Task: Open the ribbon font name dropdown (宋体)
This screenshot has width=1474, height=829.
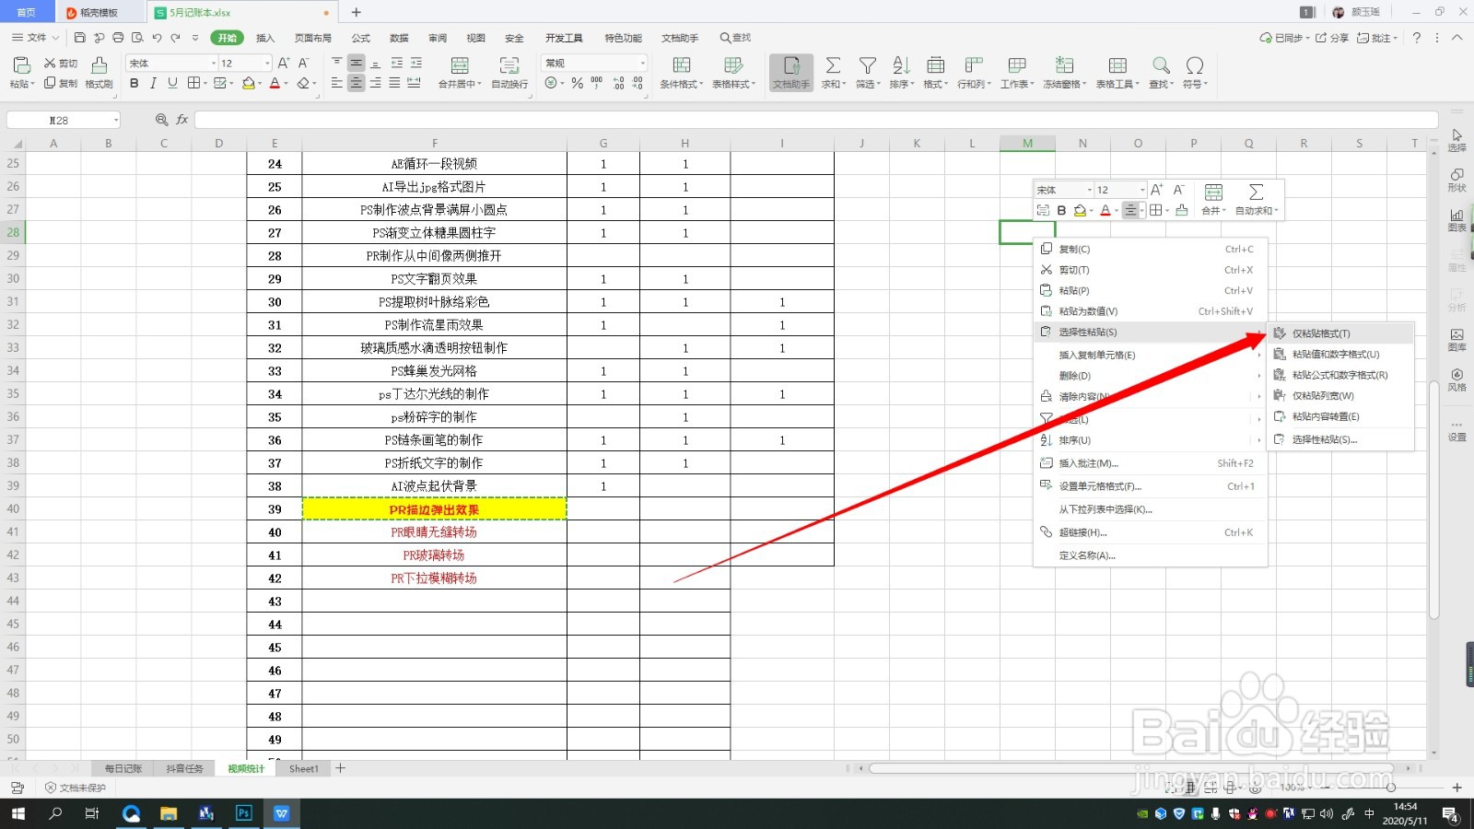Action: [x=213, y=64]
